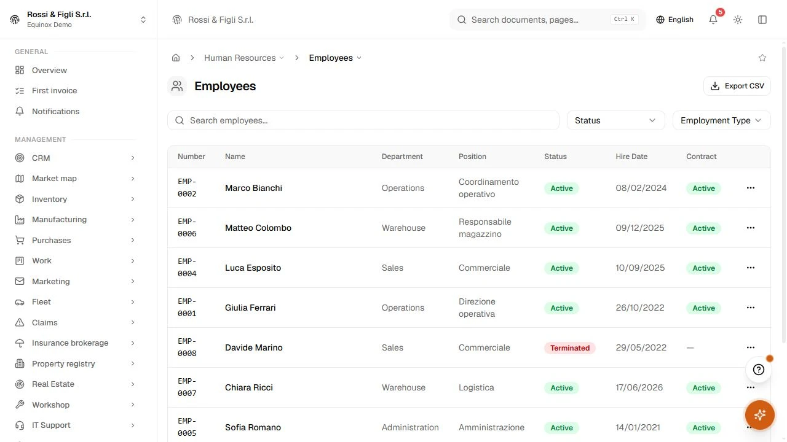The height and width of the screenshot is (442, 787).
Task: Click in the Search employees field
Action: click(x=363, y=120)
